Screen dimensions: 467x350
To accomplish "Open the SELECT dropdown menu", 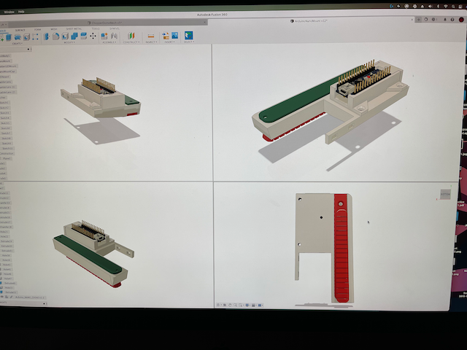I will click(x=189, y=42).
